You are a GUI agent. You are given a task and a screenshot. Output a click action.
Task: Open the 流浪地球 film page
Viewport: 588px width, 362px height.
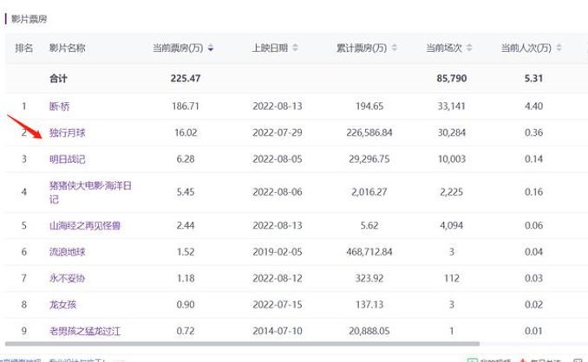pos(68,251)
